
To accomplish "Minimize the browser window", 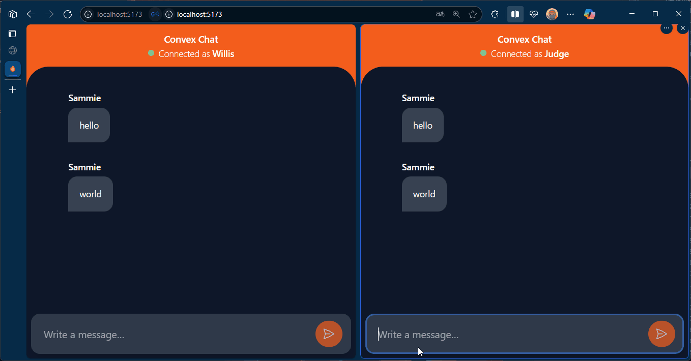I will pyautogui.click(x=632, y=14).
